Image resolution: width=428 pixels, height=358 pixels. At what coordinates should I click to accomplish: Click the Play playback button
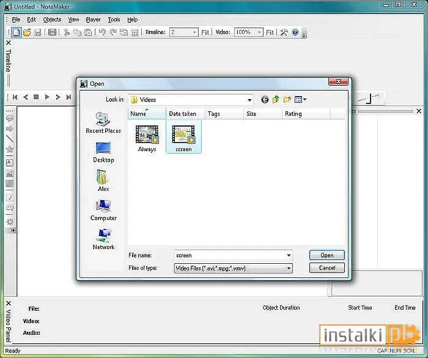point(47,97)
